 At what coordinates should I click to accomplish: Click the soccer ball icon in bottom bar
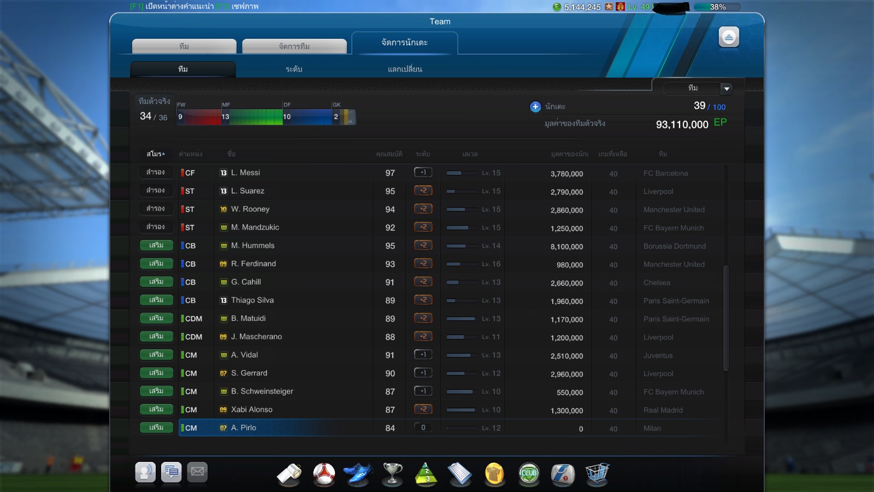[x=324, y=473]
